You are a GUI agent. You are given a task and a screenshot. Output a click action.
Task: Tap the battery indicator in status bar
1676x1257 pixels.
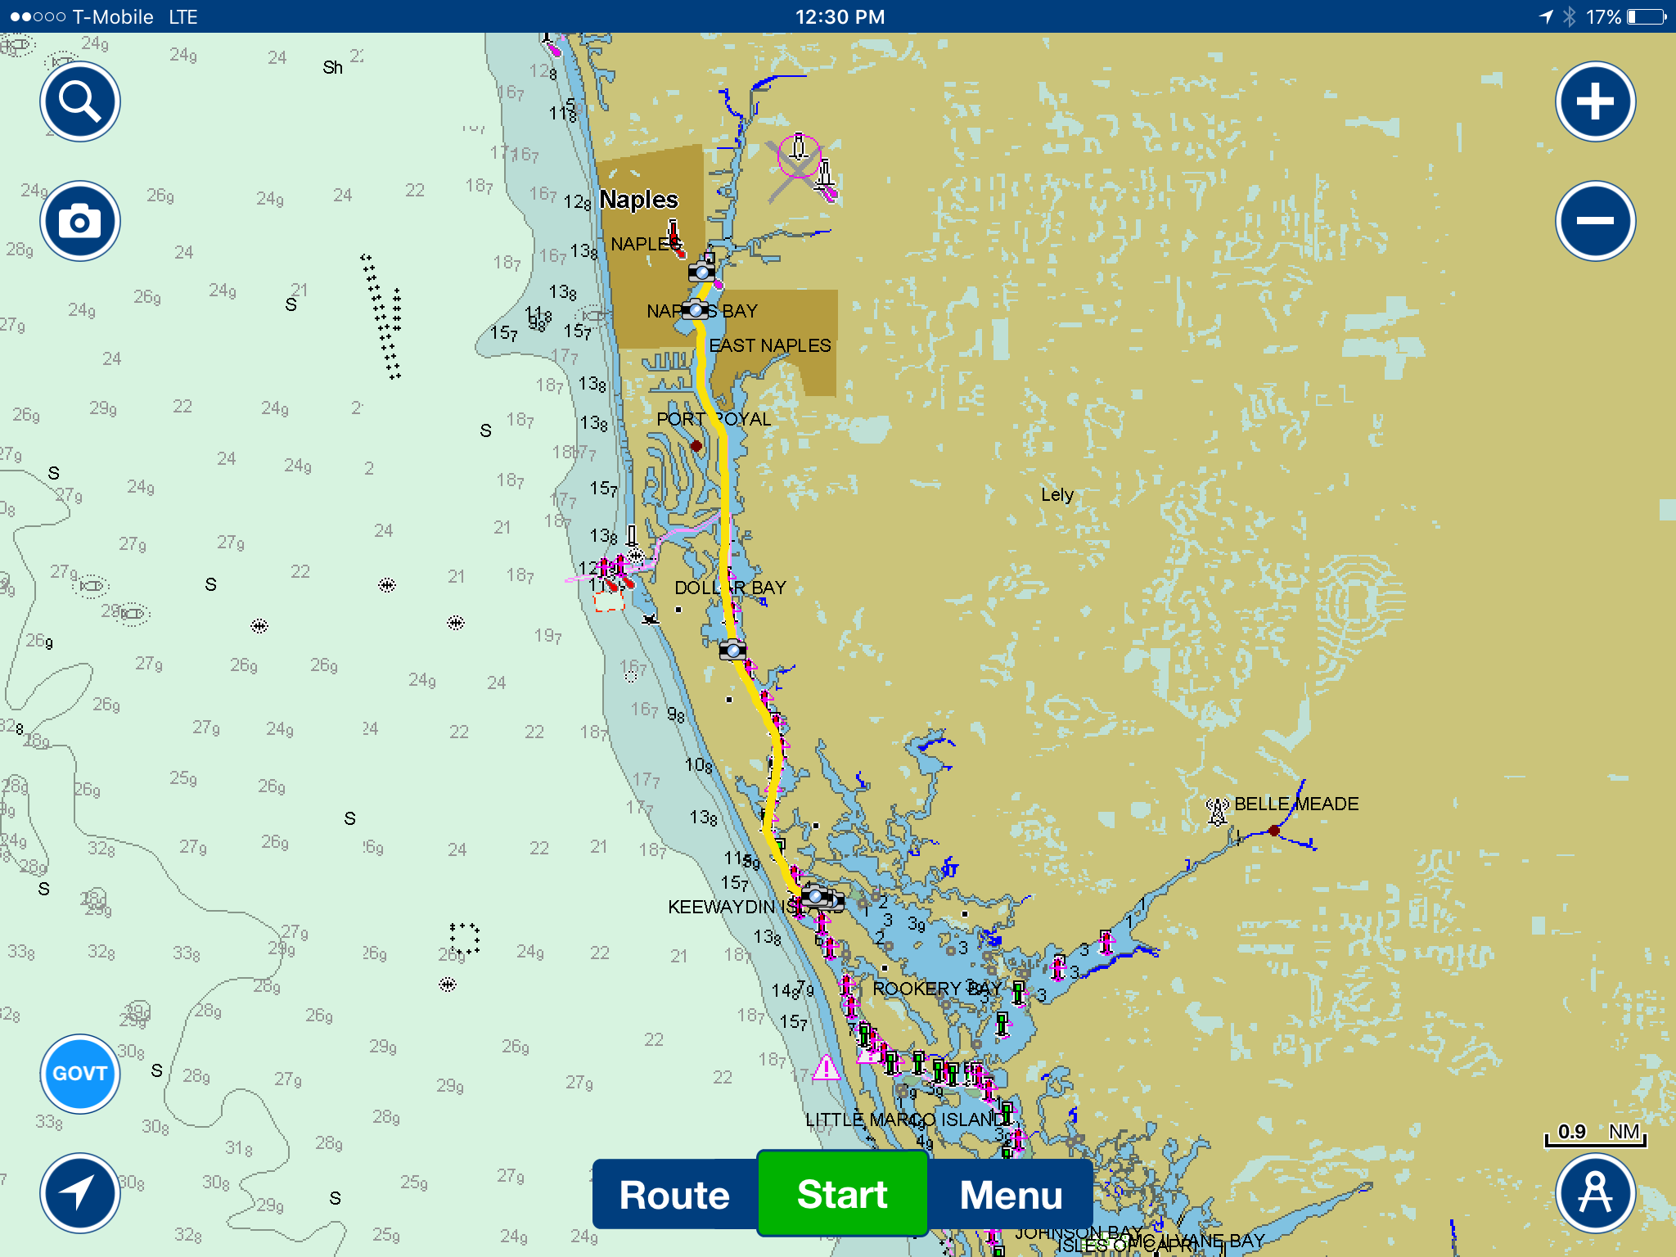1646,16
